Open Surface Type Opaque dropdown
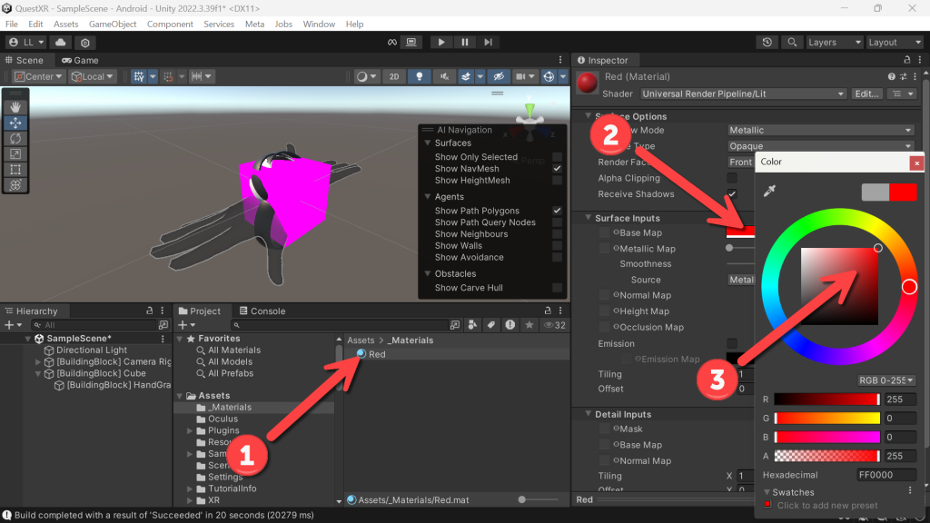930x523 pixels. (820, 146)
